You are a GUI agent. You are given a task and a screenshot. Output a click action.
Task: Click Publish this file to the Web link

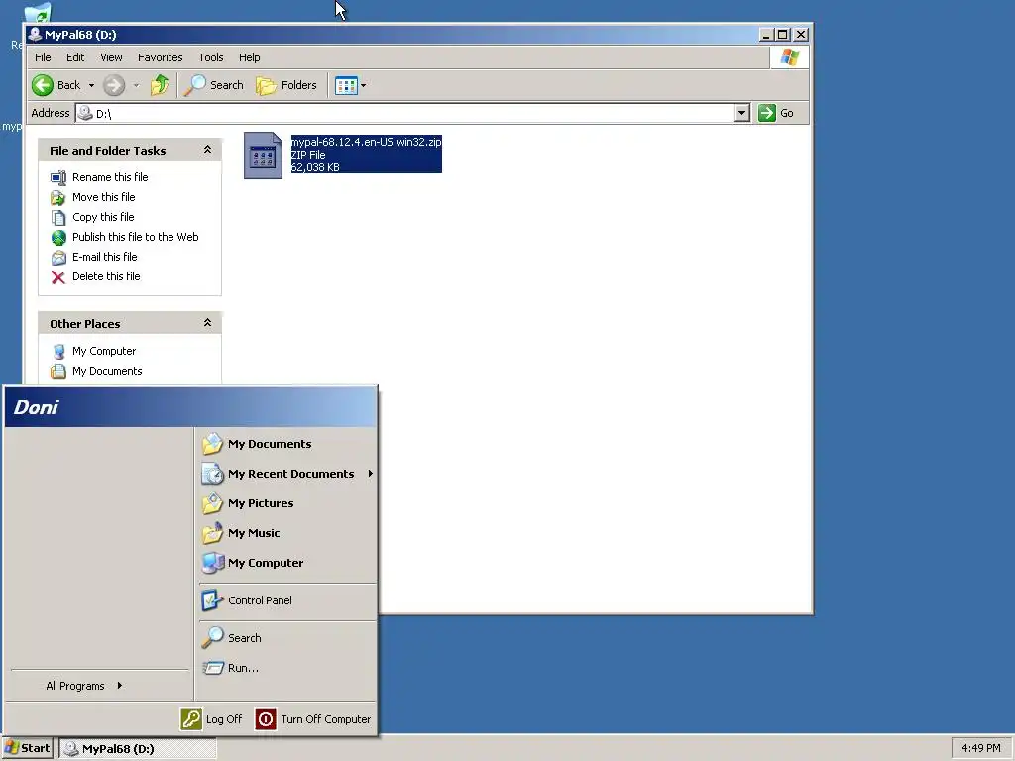click(135, 237)
